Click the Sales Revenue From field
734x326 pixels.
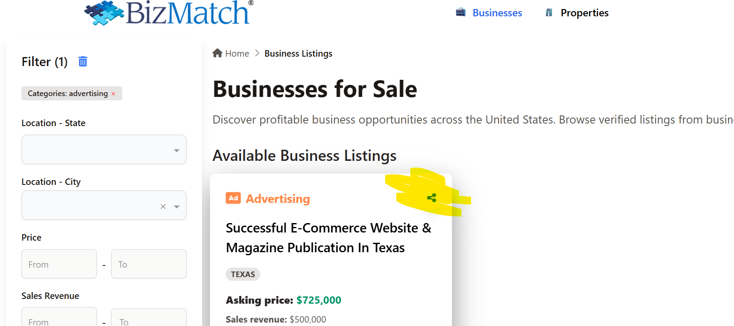pos(59,319)
